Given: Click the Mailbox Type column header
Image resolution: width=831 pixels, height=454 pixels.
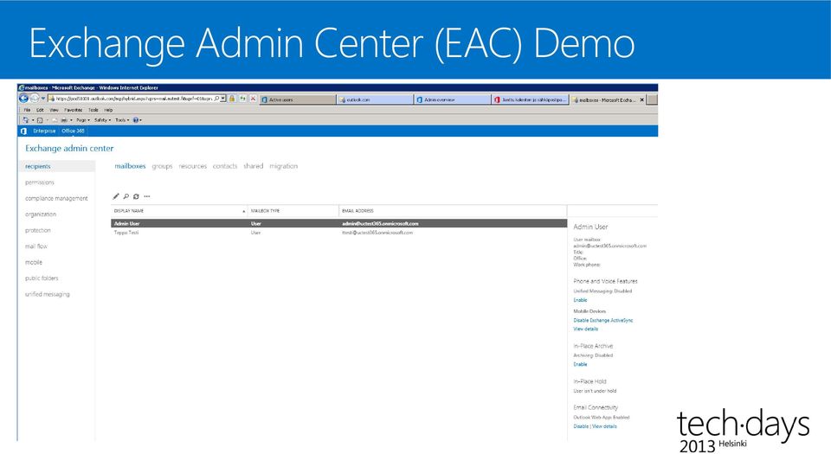Looking at the screenshot, I should click(293, 211).
